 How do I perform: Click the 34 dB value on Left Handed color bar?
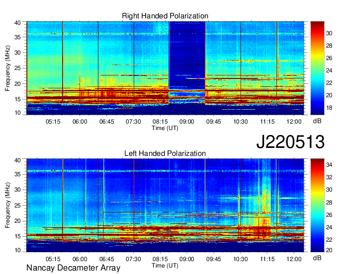[x=329, y=165]
